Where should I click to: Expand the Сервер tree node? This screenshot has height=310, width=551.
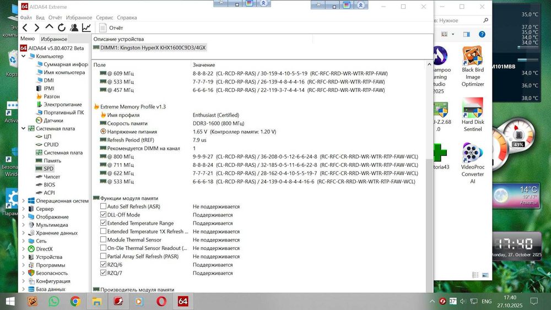(x=24, y=209)
